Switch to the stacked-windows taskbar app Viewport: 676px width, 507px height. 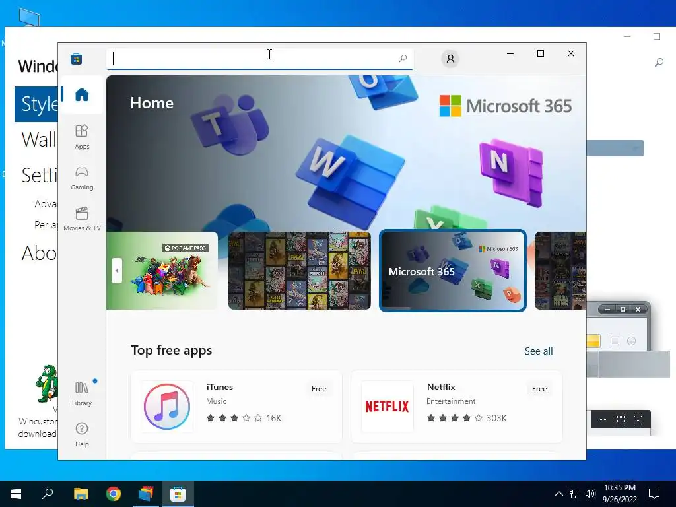(146, 494)
